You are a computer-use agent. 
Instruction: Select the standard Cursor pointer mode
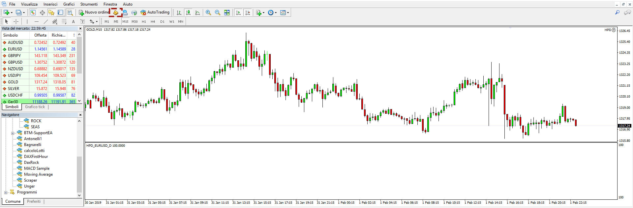[x=6, y=21]
